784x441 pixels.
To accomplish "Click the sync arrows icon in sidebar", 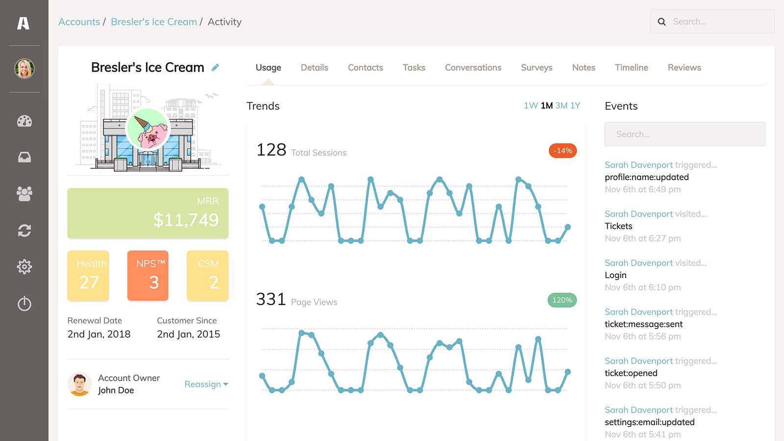I will pyautogui.click(x=24, y=230).
